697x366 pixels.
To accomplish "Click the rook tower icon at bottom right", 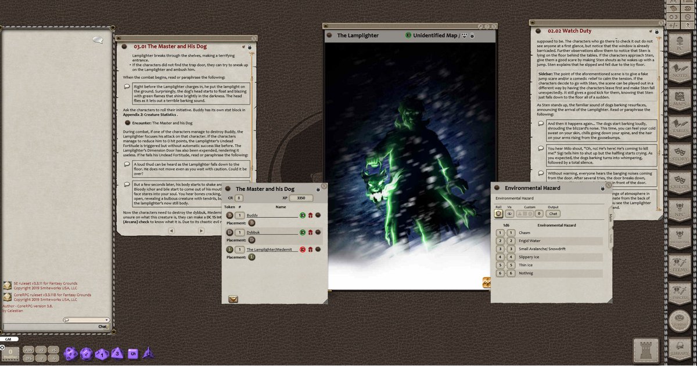I will point(646,350).
